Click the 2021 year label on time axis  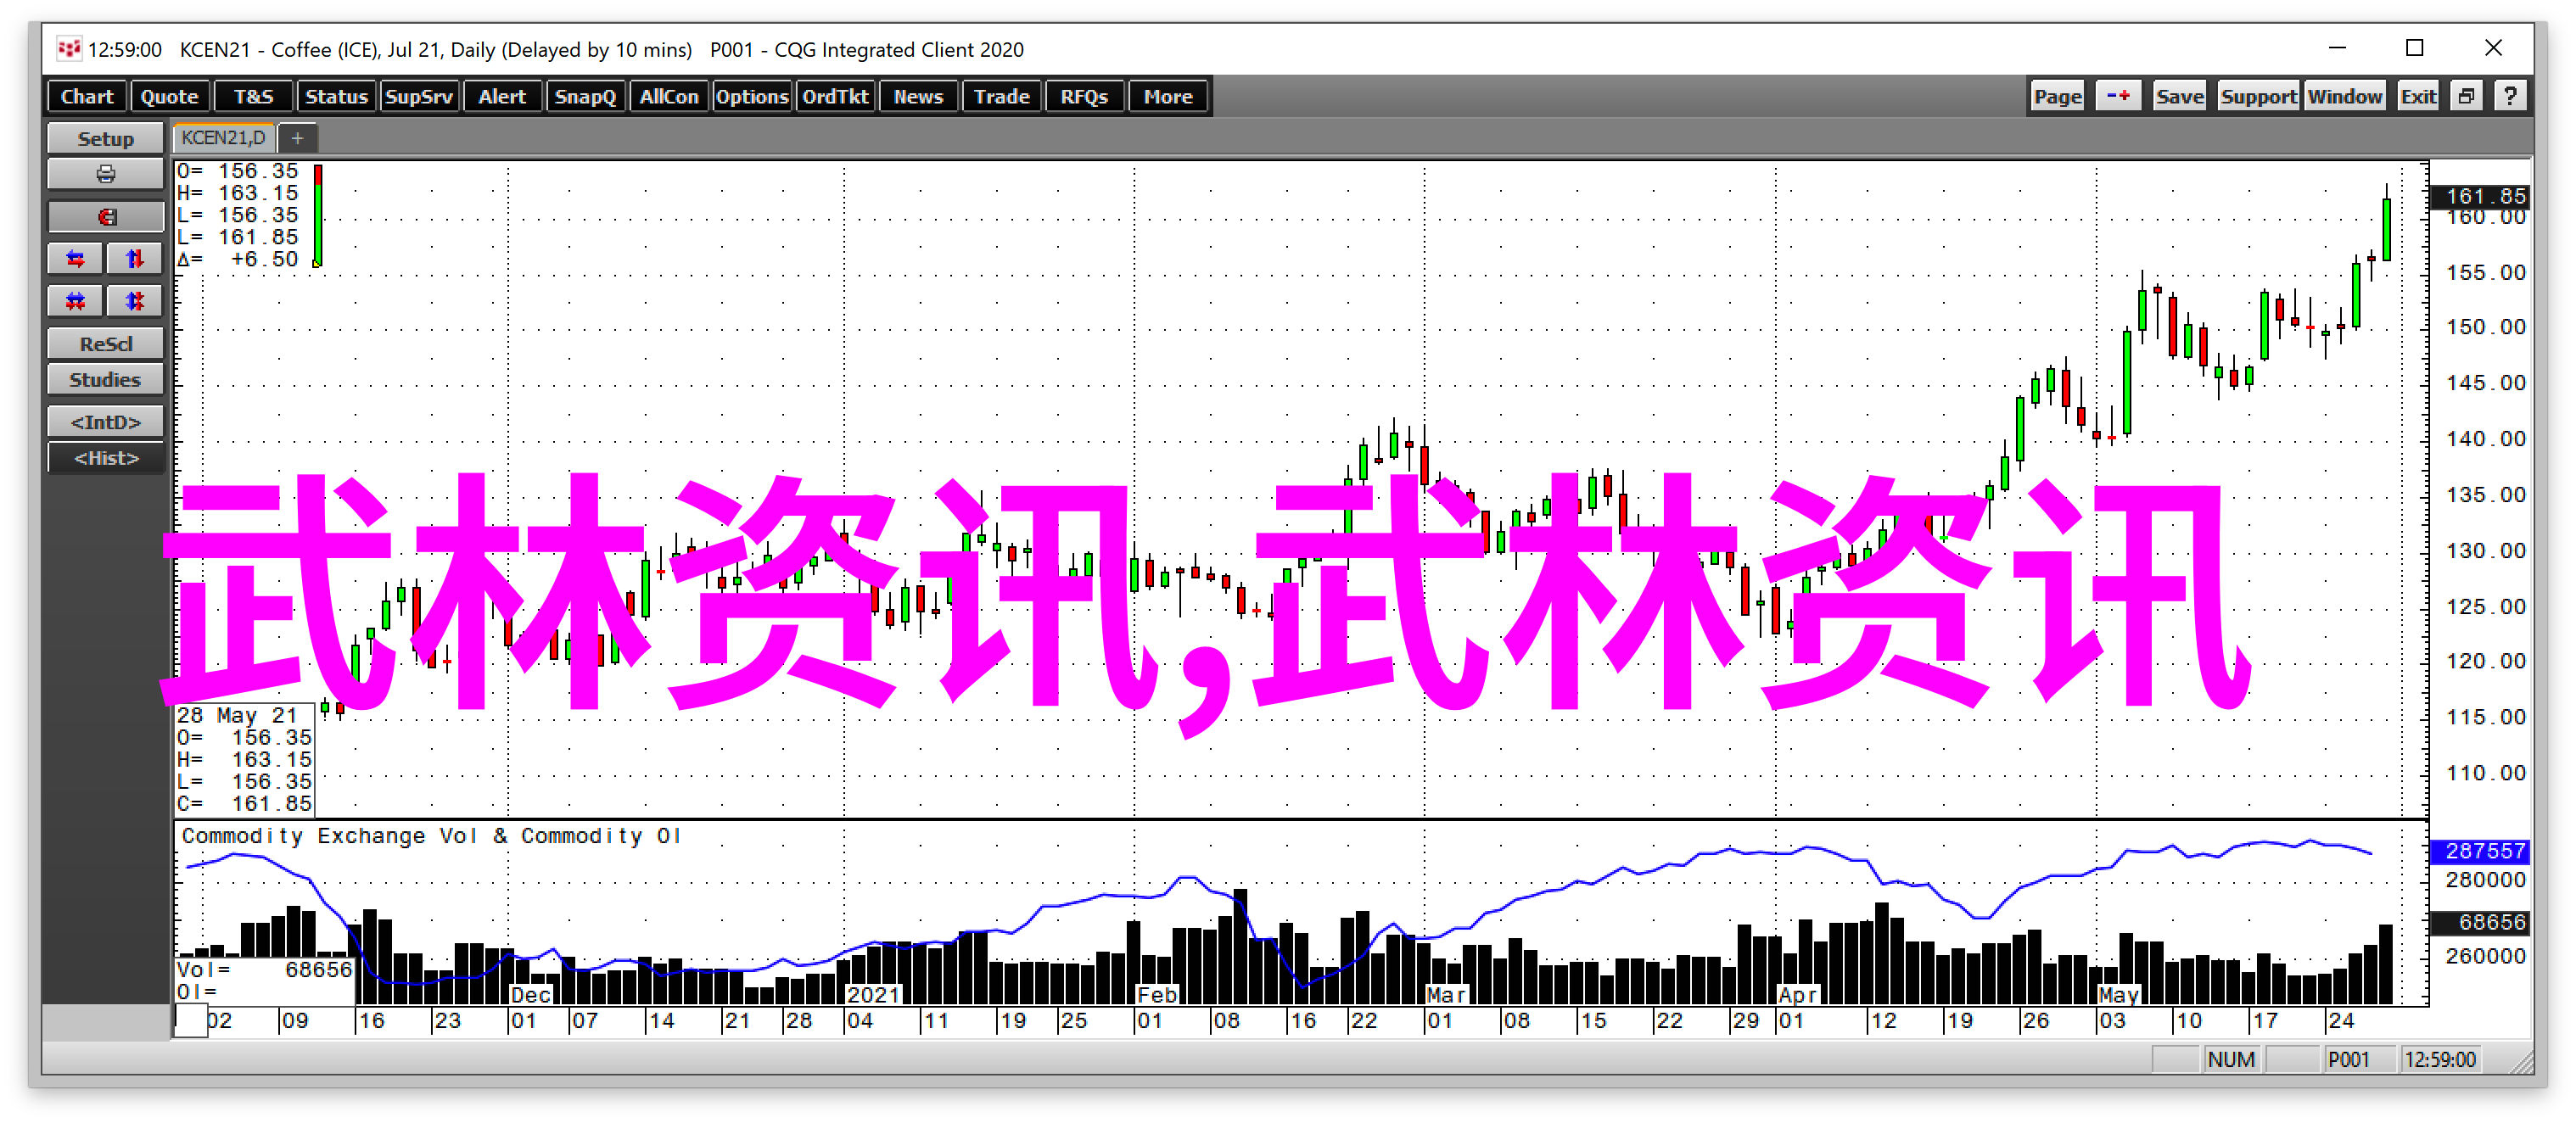(873, 996)
